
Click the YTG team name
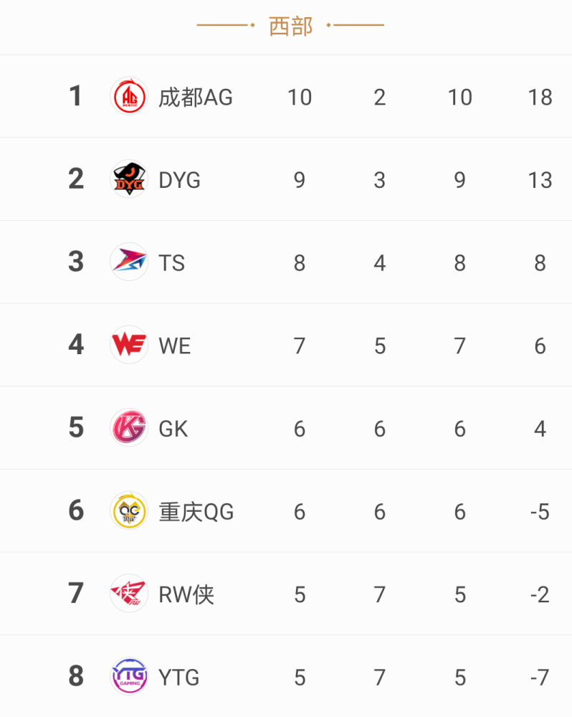(178, 678)
